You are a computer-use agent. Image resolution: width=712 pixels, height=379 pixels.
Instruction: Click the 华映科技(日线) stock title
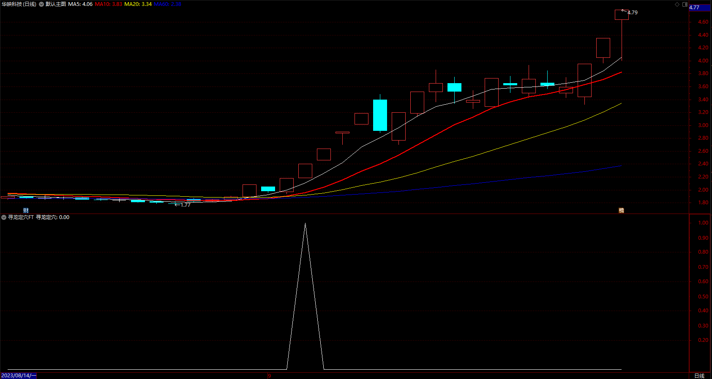click(x=19, y=4)
